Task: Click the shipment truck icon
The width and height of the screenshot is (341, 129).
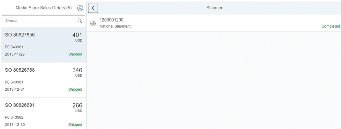Action: pos(93,23)
